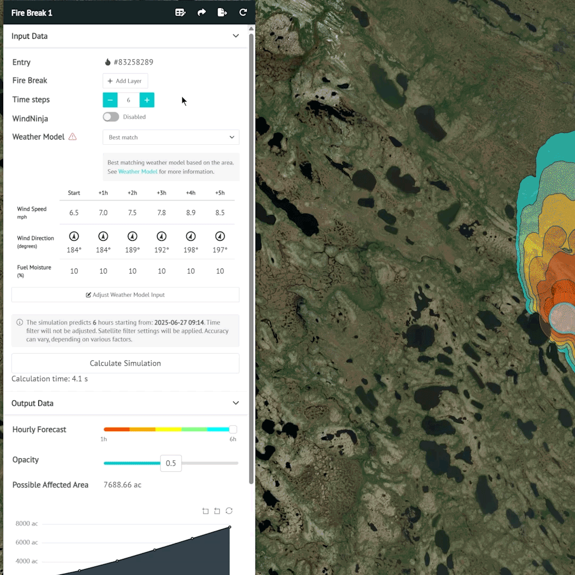Screen dimensions: 575x575
Task: Click the entry number #83258289
Action: point(134,62)
